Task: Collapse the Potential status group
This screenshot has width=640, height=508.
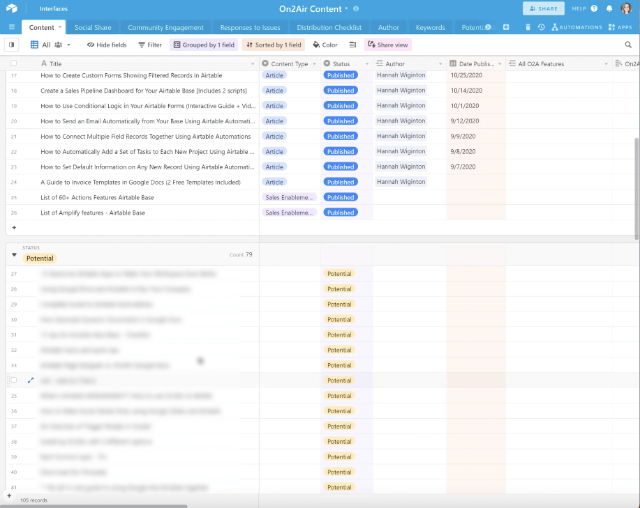Action: [14, 255]
